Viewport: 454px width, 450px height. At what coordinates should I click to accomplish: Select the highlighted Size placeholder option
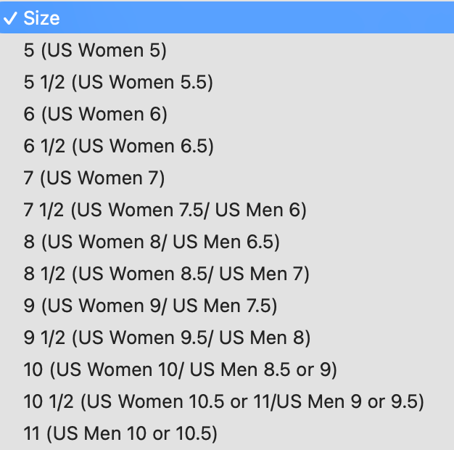pyautogui.click(x=42, y=18)
